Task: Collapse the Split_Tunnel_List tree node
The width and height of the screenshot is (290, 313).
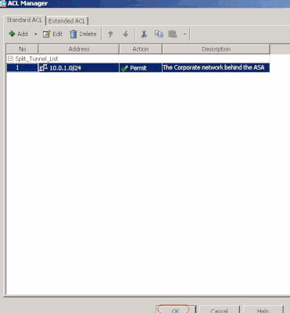Action: coord(10,59)
